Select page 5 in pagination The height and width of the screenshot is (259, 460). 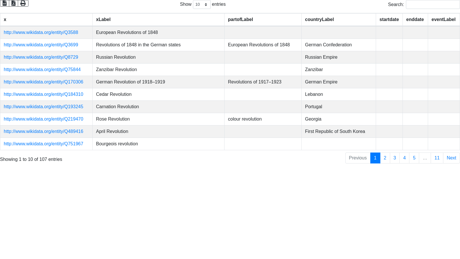tap(414, 158)
